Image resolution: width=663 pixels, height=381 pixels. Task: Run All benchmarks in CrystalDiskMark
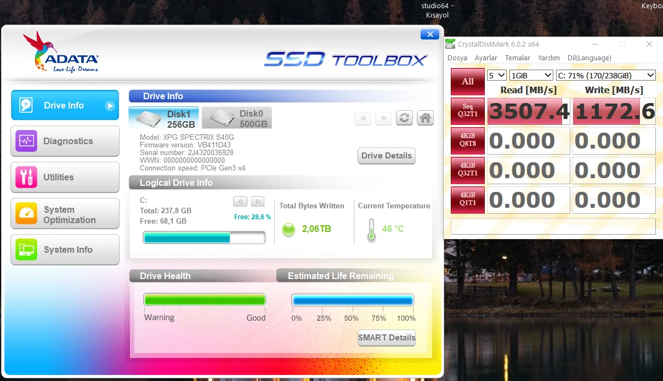[x=468, y=82]
